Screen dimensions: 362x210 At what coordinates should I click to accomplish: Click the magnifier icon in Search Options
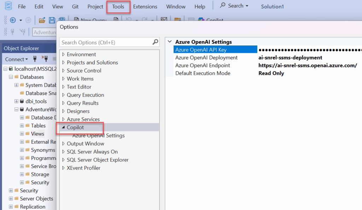pyautogui.click(x=156, y=42)
